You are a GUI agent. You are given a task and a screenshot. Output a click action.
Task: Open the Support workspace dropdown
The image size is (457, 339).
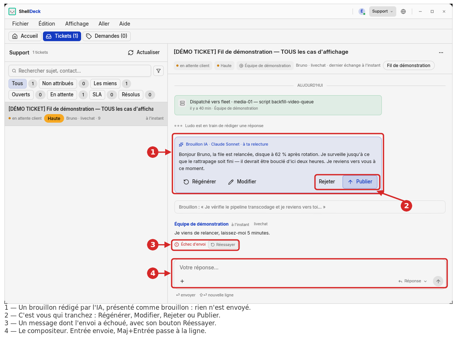tap(383, 11)
